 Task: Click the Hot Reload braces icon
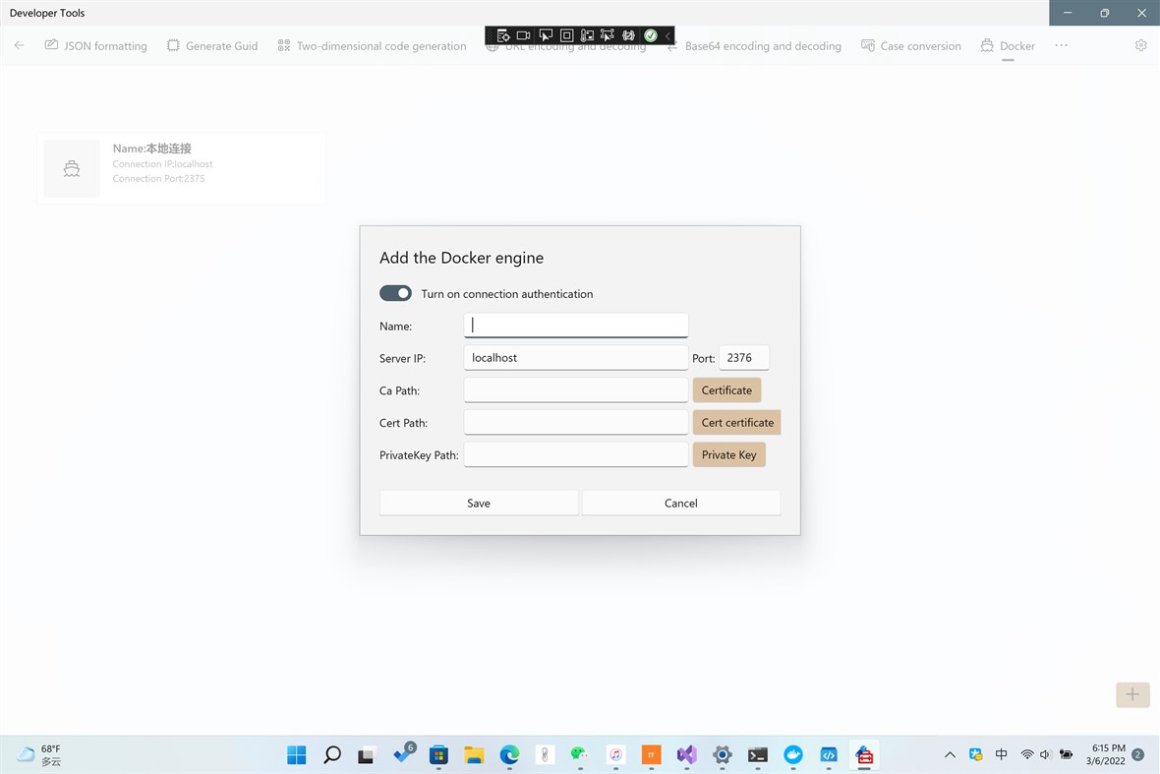(629, 34)
